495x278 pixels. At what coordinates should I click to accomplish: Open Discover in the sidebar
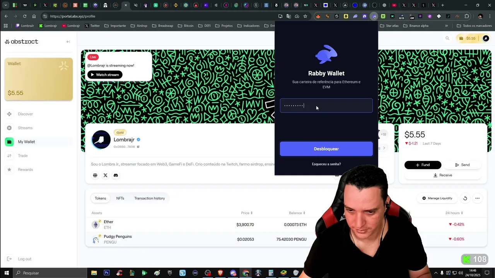point(25,114)
